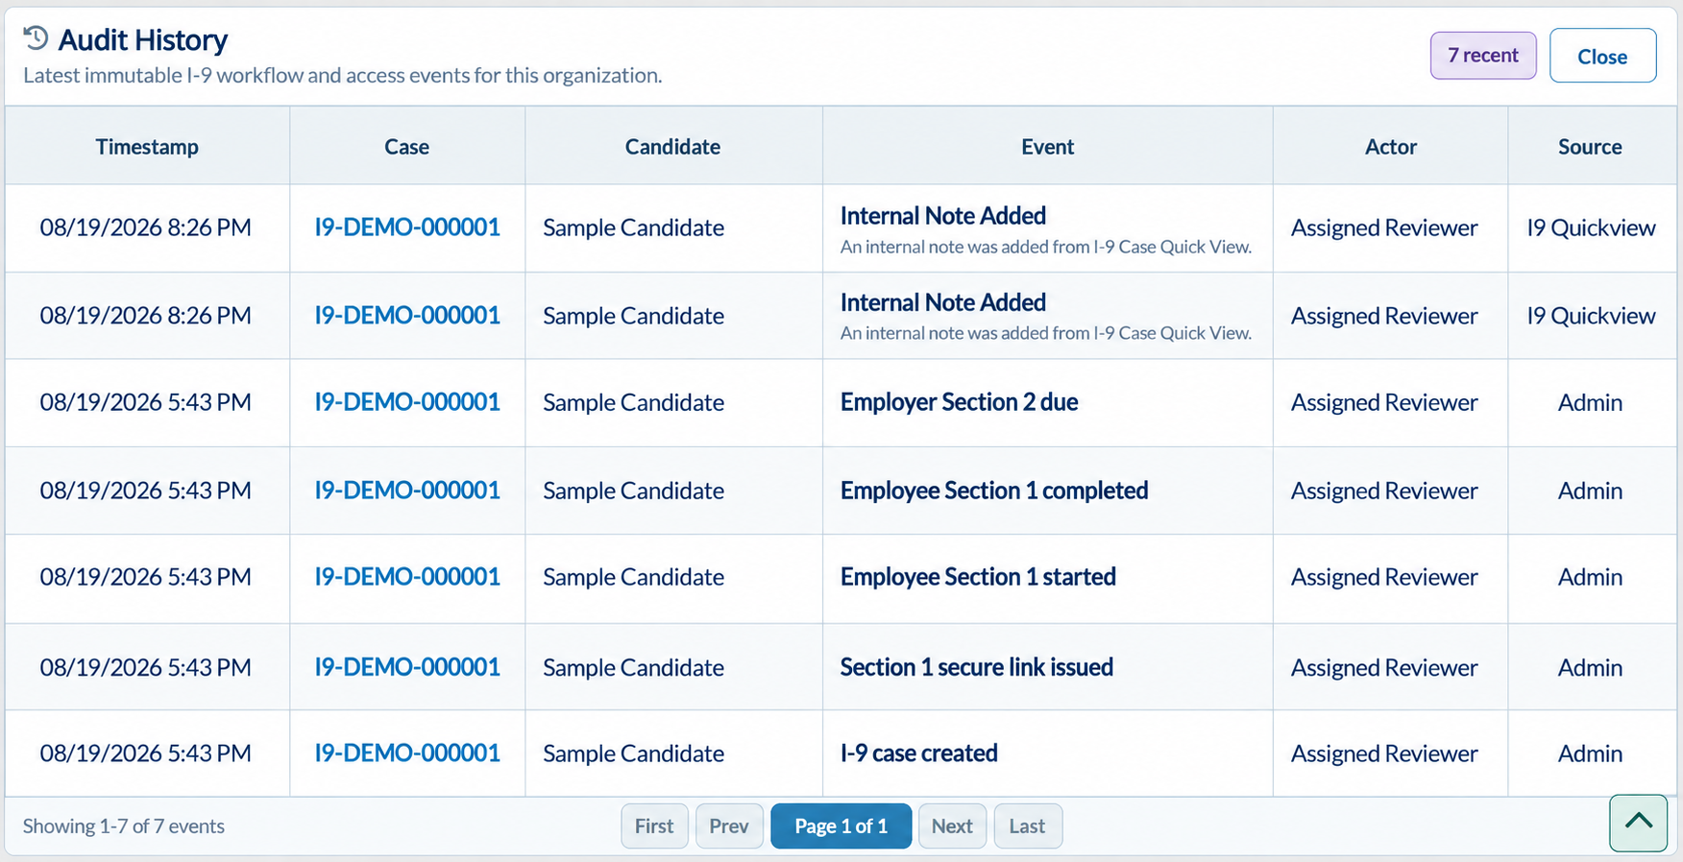
Task: Select the Actor column header
Action: point(1390,147)
